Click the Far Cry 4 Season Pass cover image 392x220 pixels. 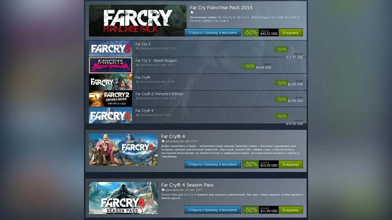123,198
